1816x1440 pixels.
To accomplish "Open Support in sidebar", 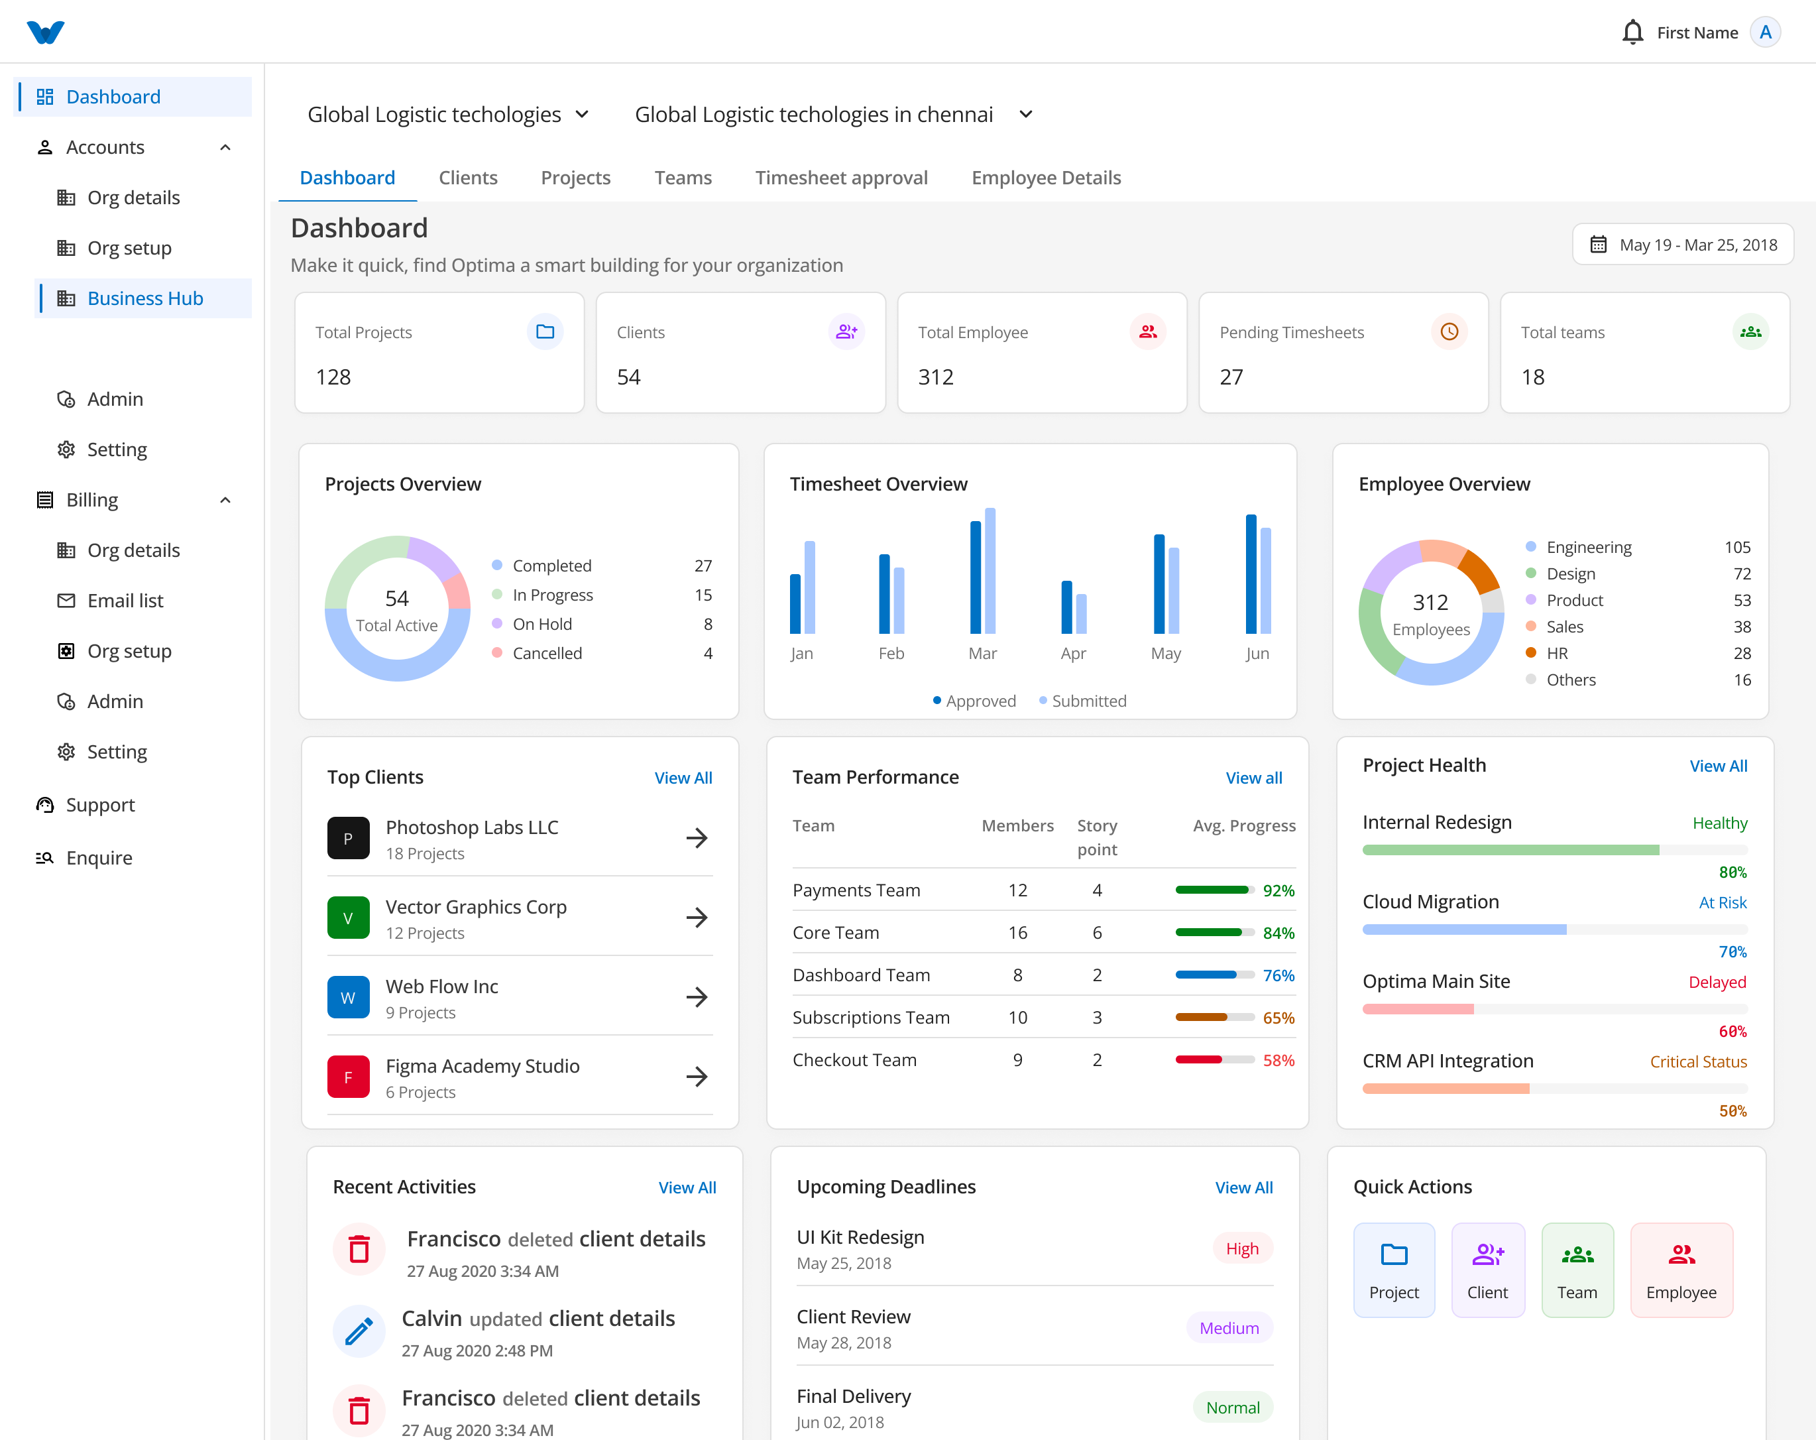I will tap(99, 805).
